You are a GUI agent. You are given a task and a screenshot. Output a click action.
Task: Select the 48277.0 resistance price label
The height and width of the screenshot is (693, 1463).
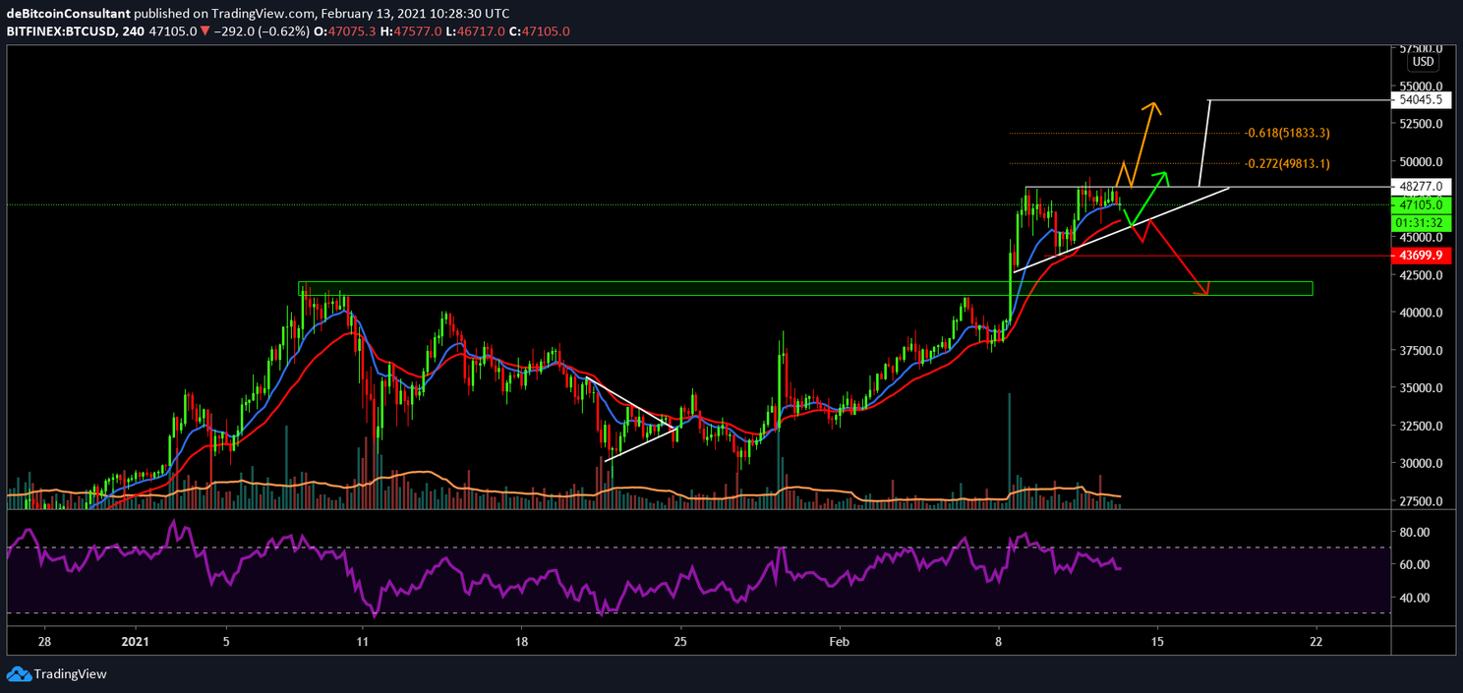[x=1423, y=187]
